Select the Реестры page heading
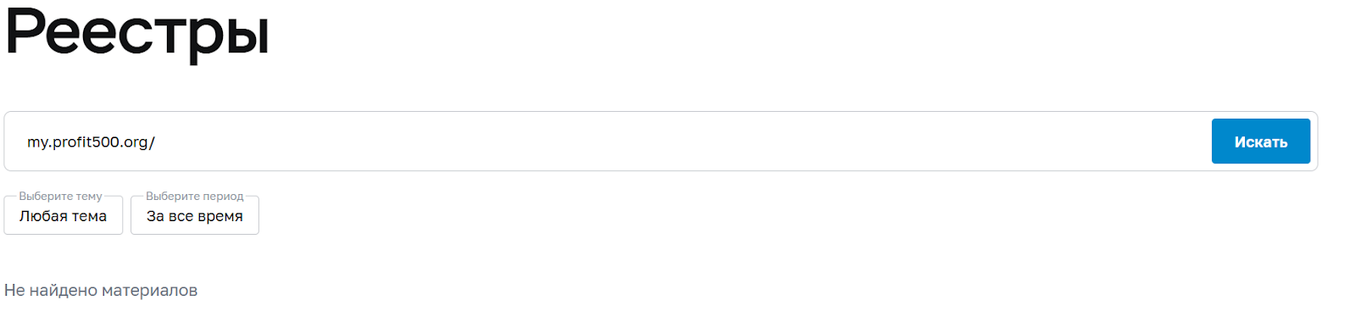The height and width of the screenshot is (311, 1356). pyautogui.click(x=137, y=33)
